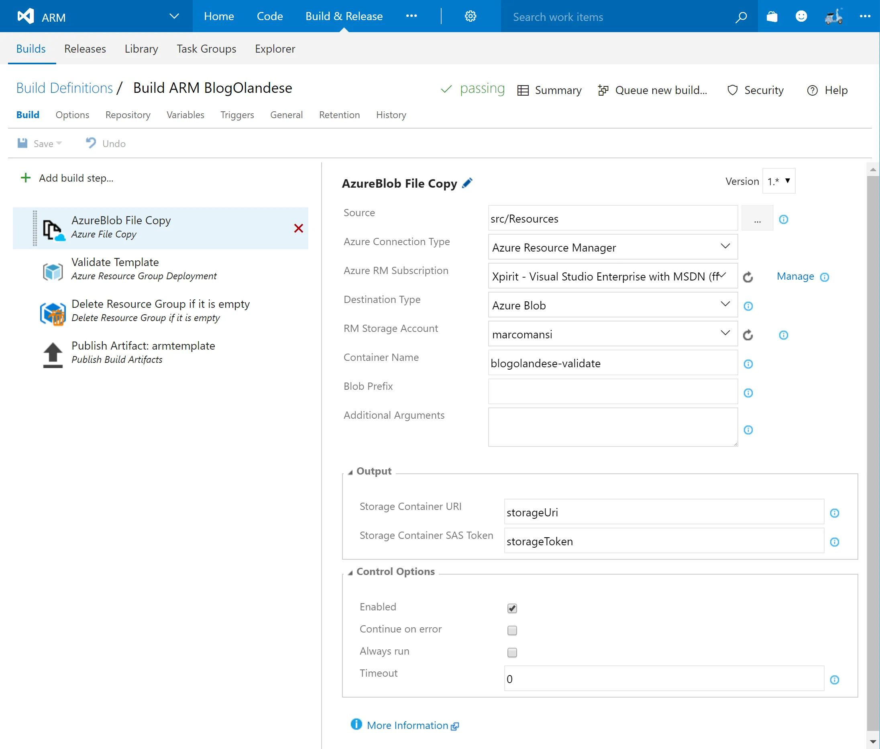The image size is (880, 749).
Task: Open the build Summary
Action: coord(549,90)
